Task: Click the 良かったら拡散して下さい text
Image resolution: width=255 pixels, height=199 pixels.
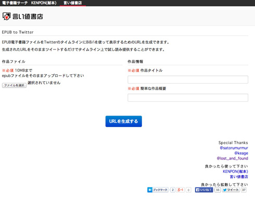Action: (x=224, y=184)
